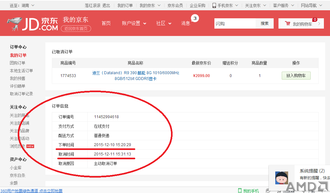Click the 放入购物车 button
The image size is (330, 193).
pyautogui.click(x=296, y=75)
